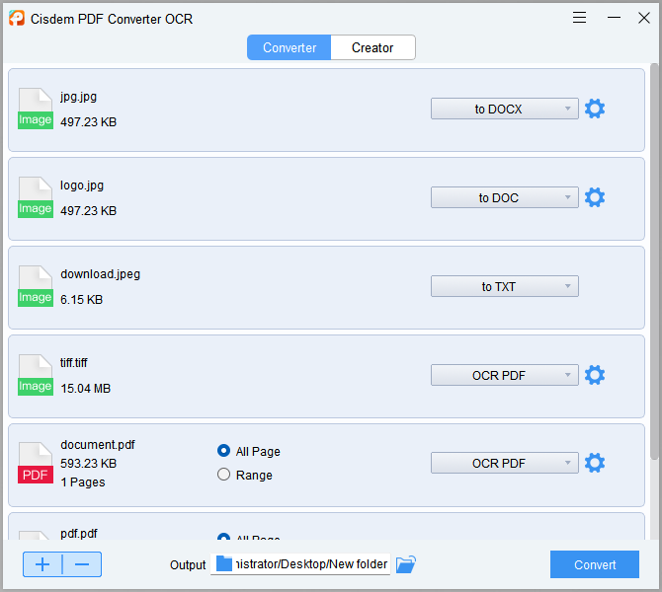Open output folder with the blue folder icon
662x592 pixels.
(406, 564)
